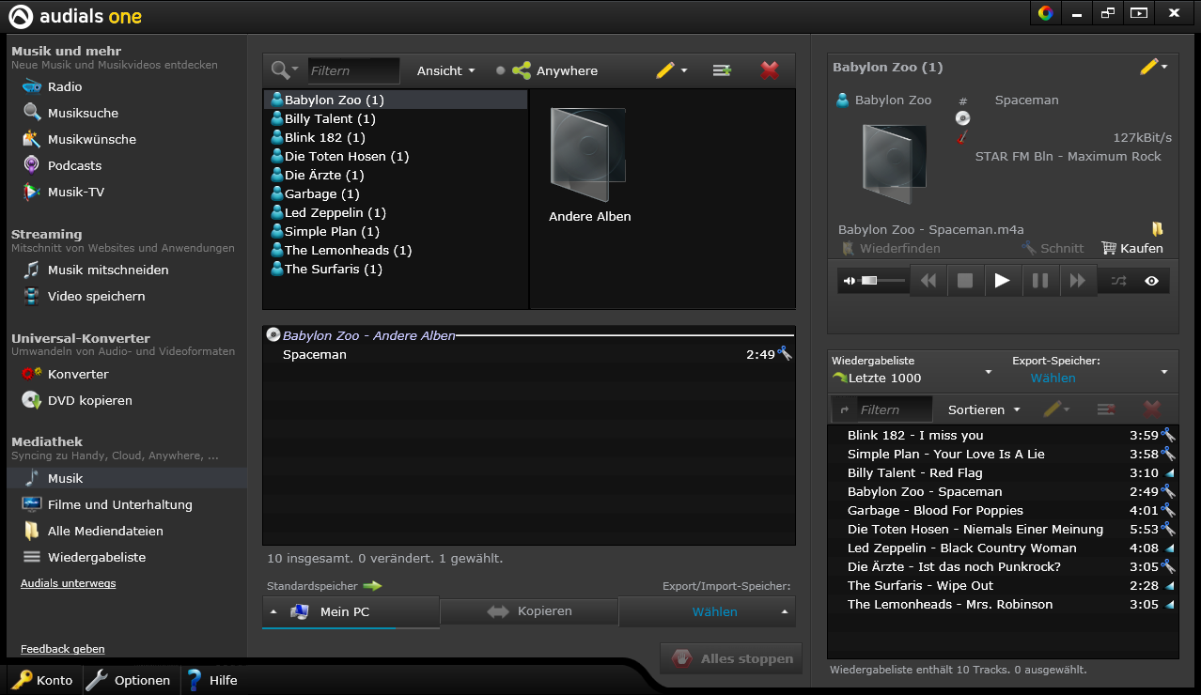
Task: Click the edit icon beside Simple Plan track
Action: (x=1168, y=454)
